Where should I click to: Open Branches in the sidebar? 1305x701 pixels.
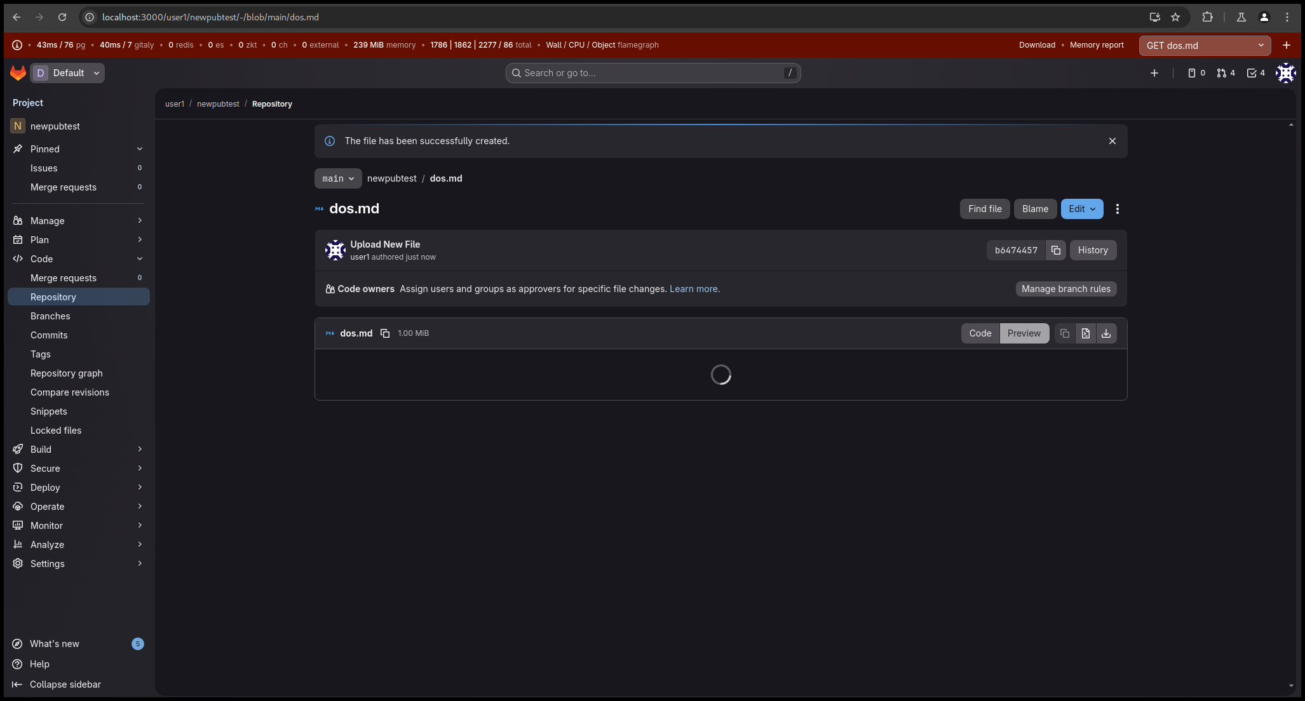tap(50, 316)
